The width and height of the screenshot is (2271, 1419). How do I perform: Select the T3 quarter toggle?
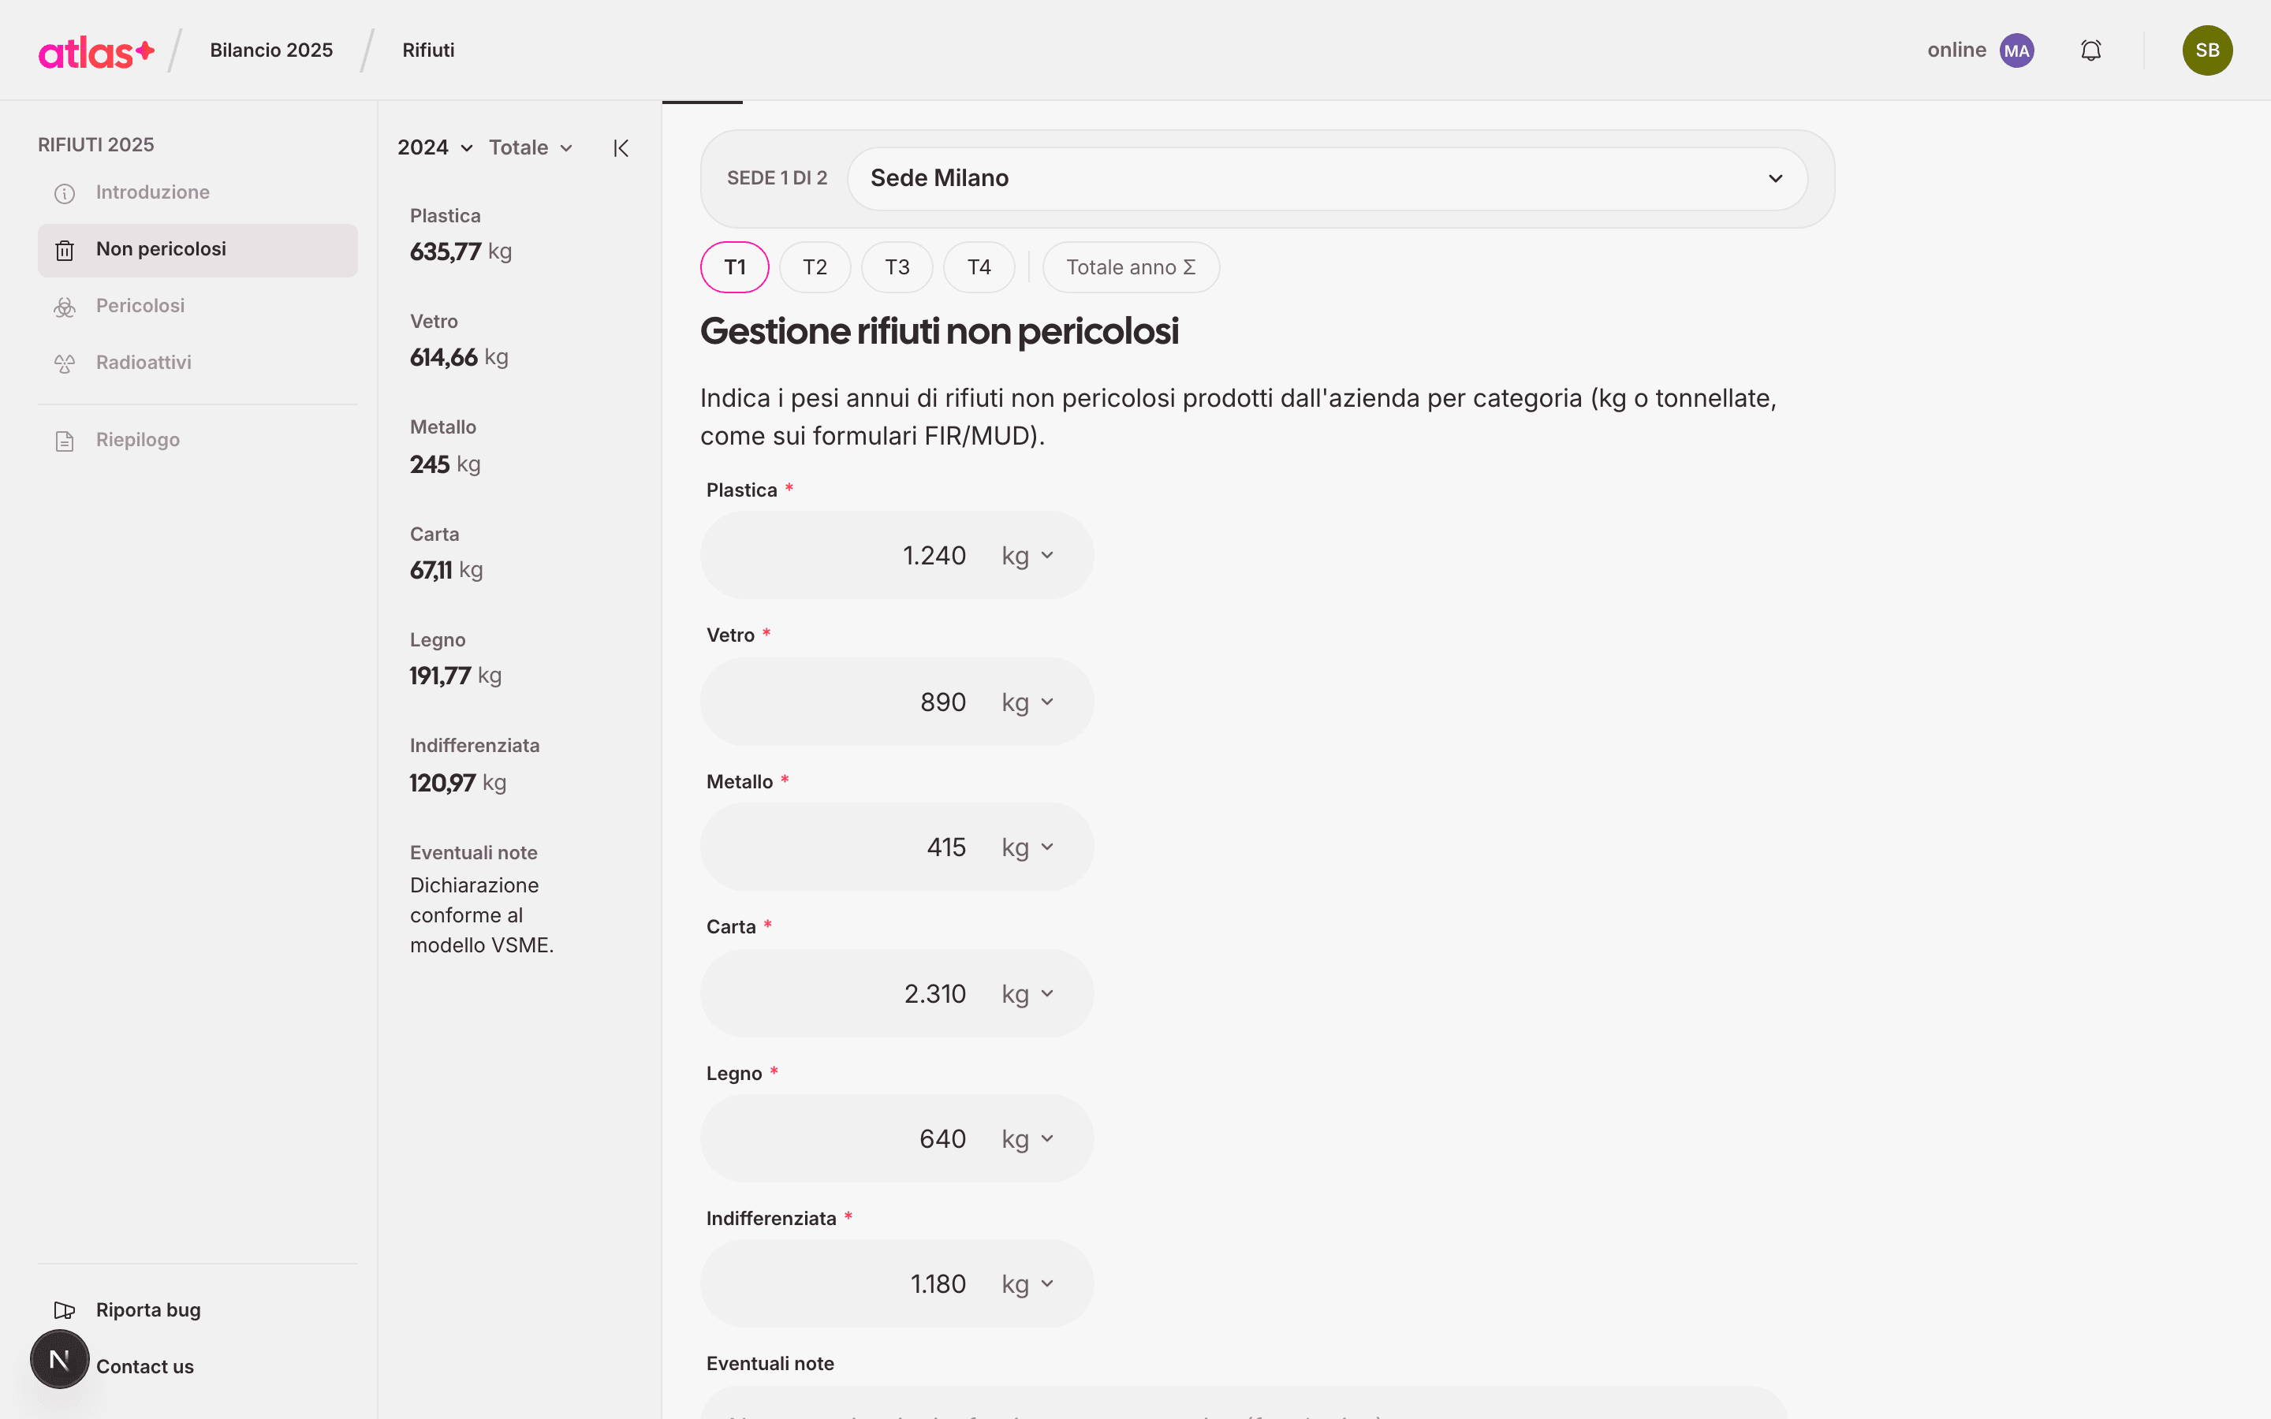click(x=897, y=267)
